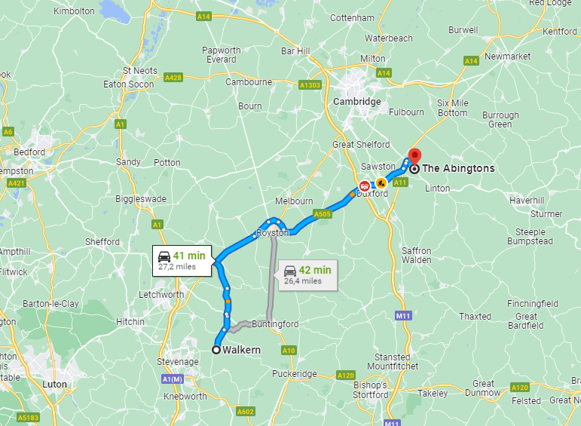Click the A11 road shield near Linton
This screenshot has height=426, width=581.
pos(400,182)
